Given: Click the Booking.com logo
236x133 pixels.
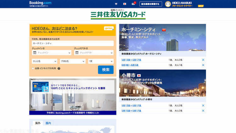Looking at the screenshot, I should pyautogui.click(x=40, y=3).
